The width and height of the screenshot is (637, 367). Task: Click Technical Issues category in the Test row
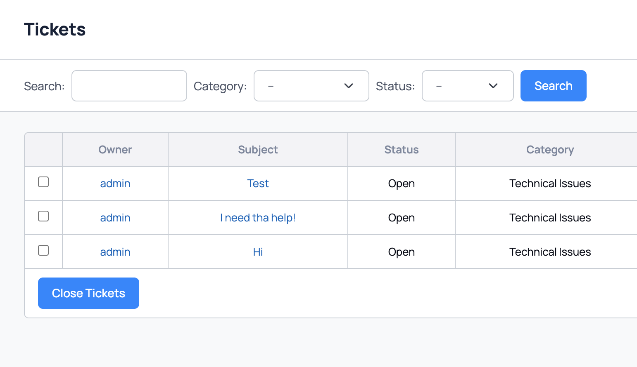pos(550,183)
